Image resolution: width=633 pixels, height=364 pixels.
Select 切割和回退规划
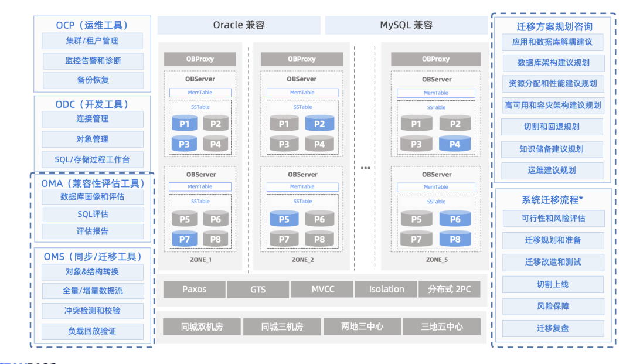(x=552, y=127)
